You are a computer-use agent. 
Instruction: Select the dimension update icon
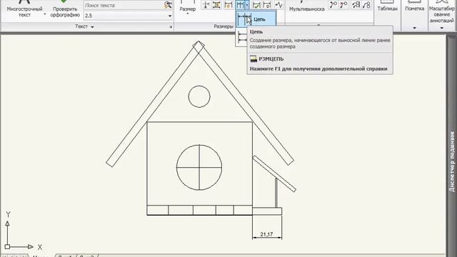pyautogui.click(x=267, y=5)
